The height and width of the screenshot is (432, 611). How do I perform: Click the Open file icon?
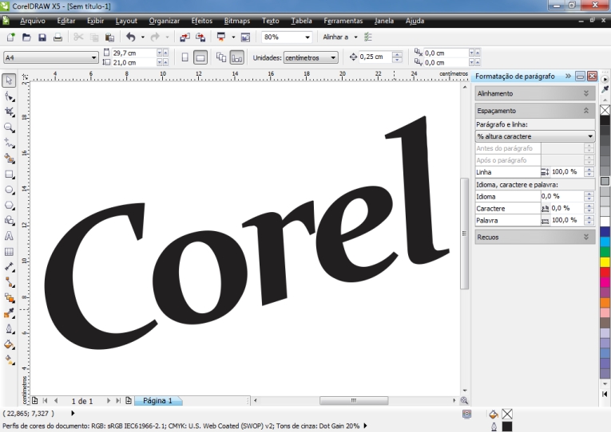pyautogui.click(x=26, y=37)
